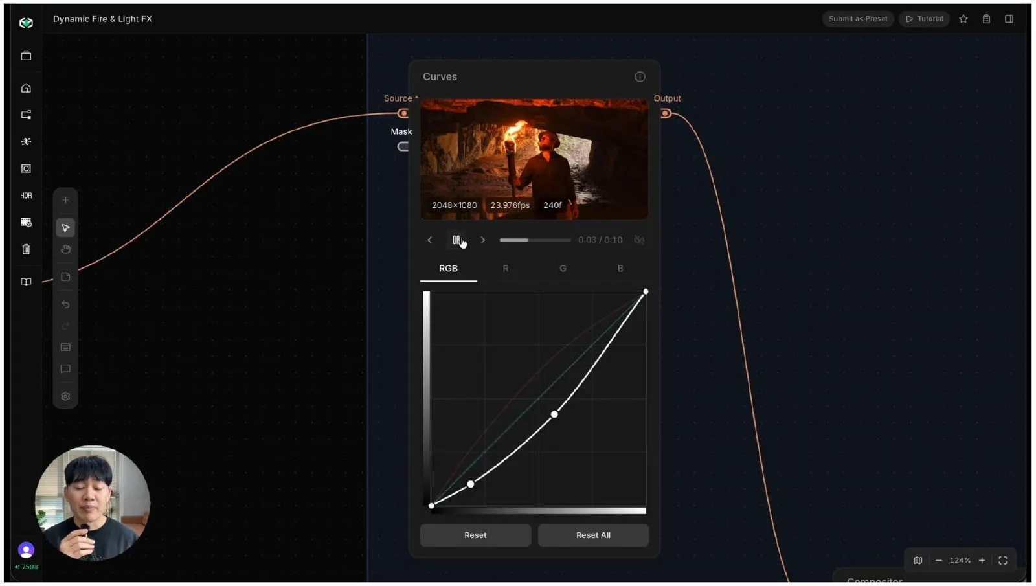This screenshot has width=1036, height=586.
Task: Open the trash bin in sidebar
Action: point(26,249)
